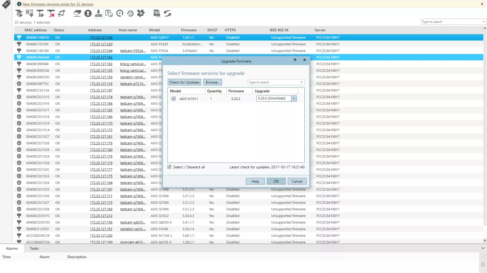
Task: Select the Alarms tab
Action: [12, 248]
